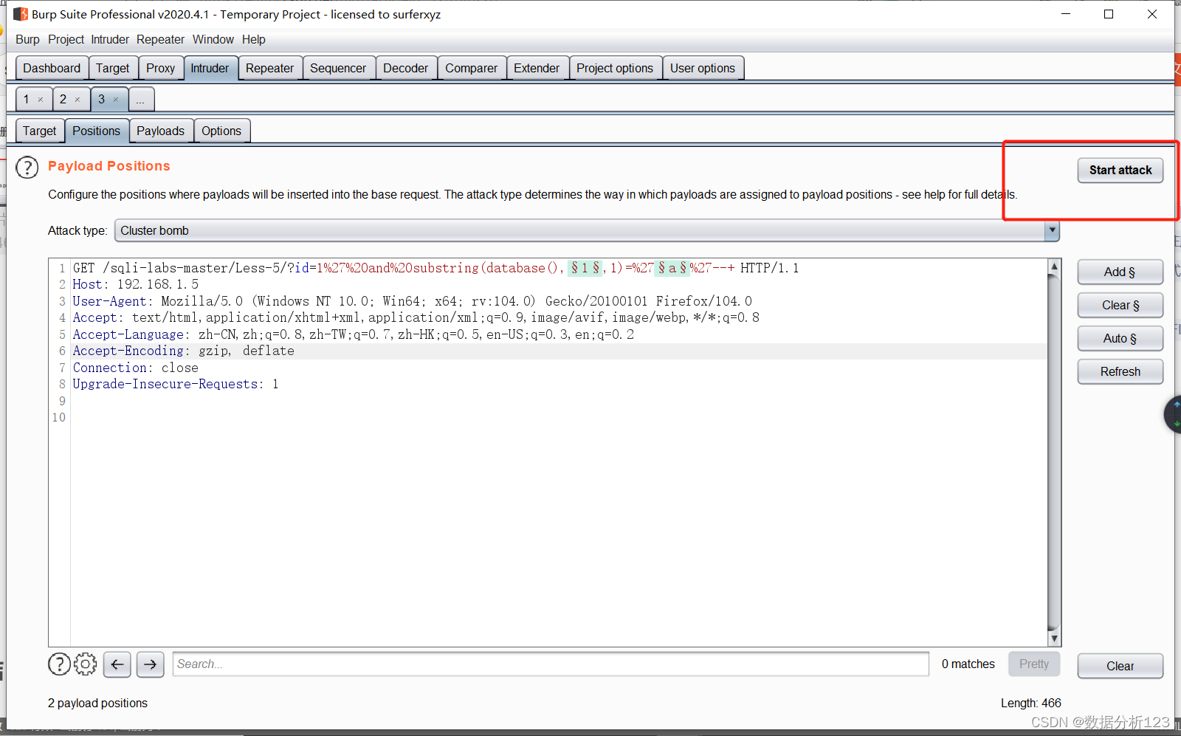Go to next search match arrow
The height and width of the screenshot is (736, 1181).
point(151,664)
